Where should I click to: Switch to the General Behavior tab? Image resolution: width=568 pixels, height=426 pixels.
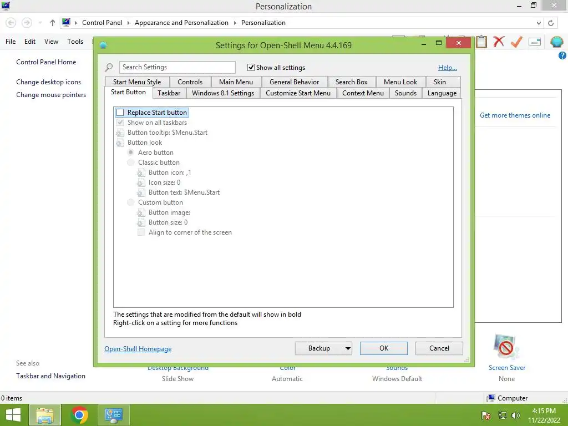tap(294, 82)
